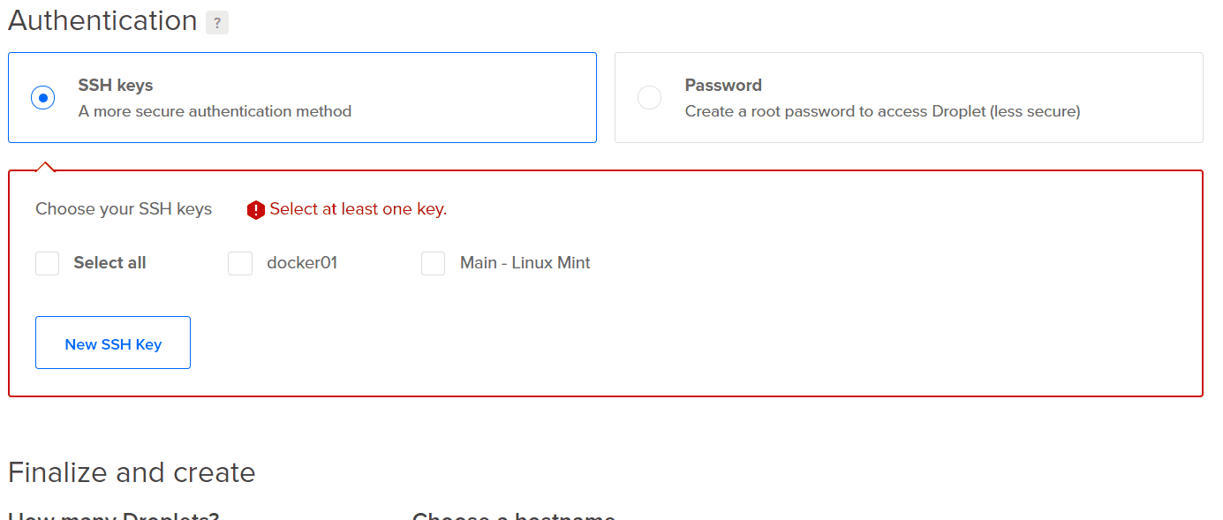This screenshot has height=520, width=1223.
Task: Tick the Select all checkbox
Action: tap(48, 263)
